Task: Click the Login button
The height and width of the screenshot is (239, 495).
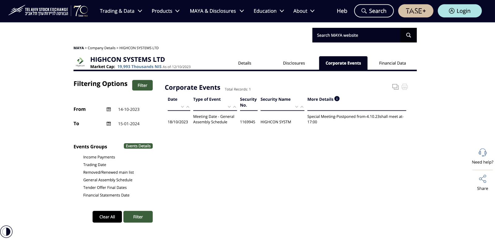Action: pyautogui.click(x=459, y=11)
